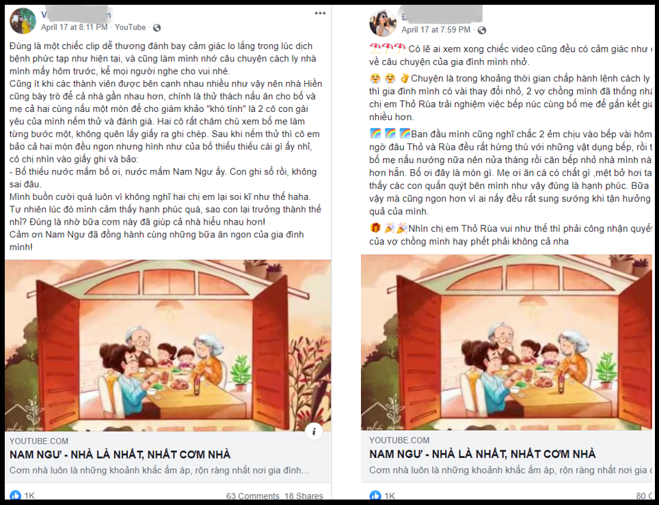Viewport: 659px width, 505px height.
Task: Open the right post's April 17 7:59 PM timestamp
Action: pos(436,30)
